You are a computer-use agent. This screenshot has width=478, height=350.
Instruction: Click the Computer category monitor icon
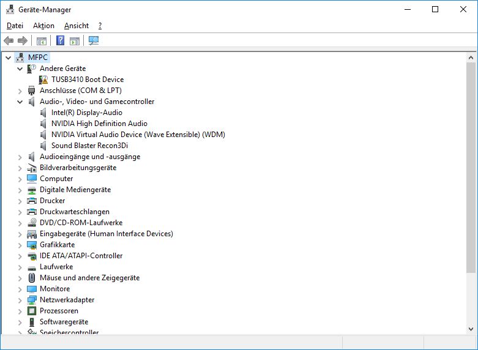coord(32,179)
